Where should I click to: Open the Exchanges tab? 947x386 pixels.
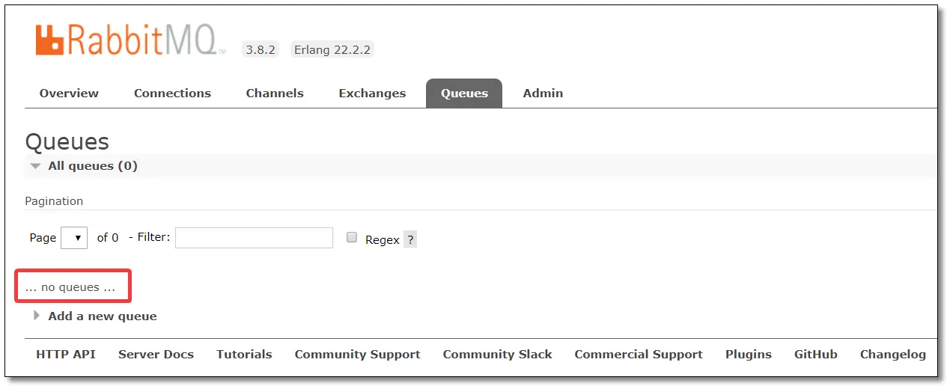coord(372,94)
